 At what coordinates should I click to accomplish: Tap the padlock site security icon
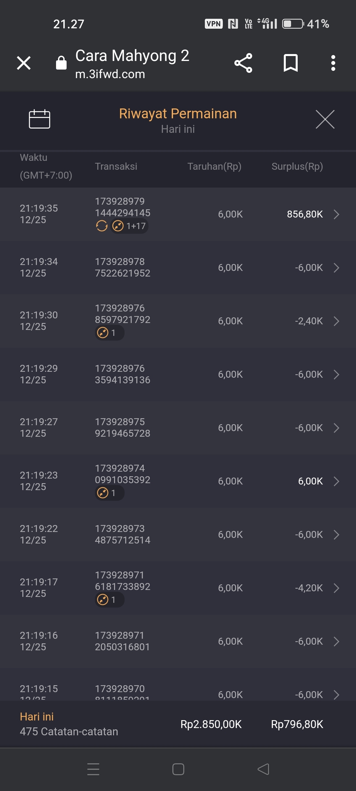pos(61,63)
